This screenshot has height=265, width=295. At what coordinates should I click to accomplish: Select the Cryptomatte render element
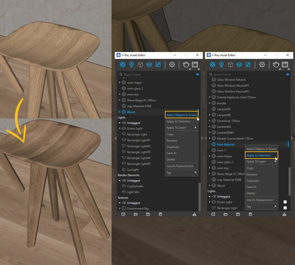coord(135,186)
